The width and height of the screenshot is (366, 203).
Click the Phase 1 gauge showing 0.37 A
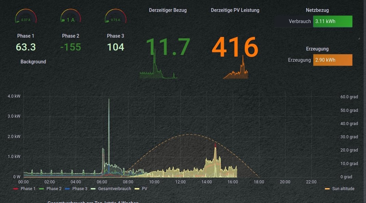coord(26,17)
